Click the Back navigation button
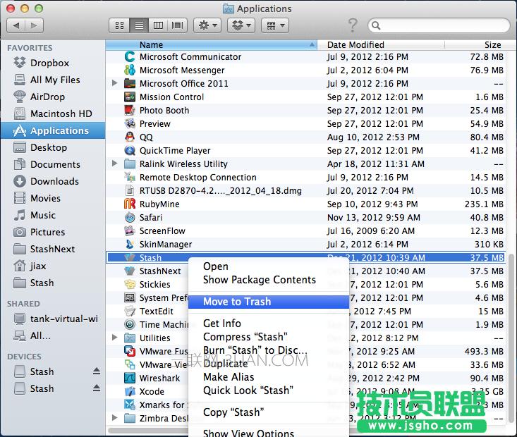Viewport: 517px width, 437px height. [x=16, y=25]
